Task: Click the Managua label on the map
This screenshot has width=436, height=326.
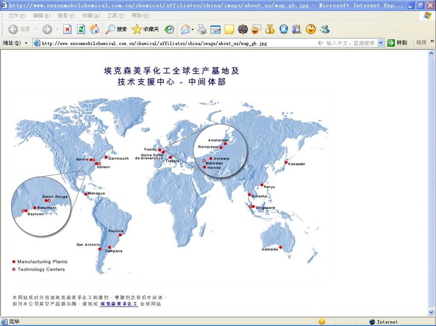Action: tap(96, 193)
